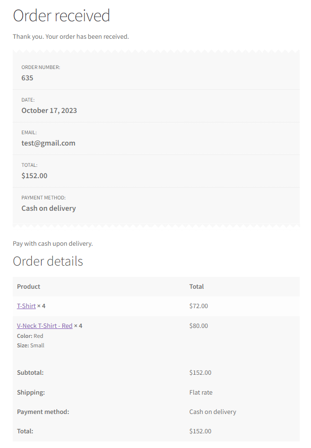311x448 pixels.
Task: Click the $152.00 total in the order overview
Action: click(35, 176)
